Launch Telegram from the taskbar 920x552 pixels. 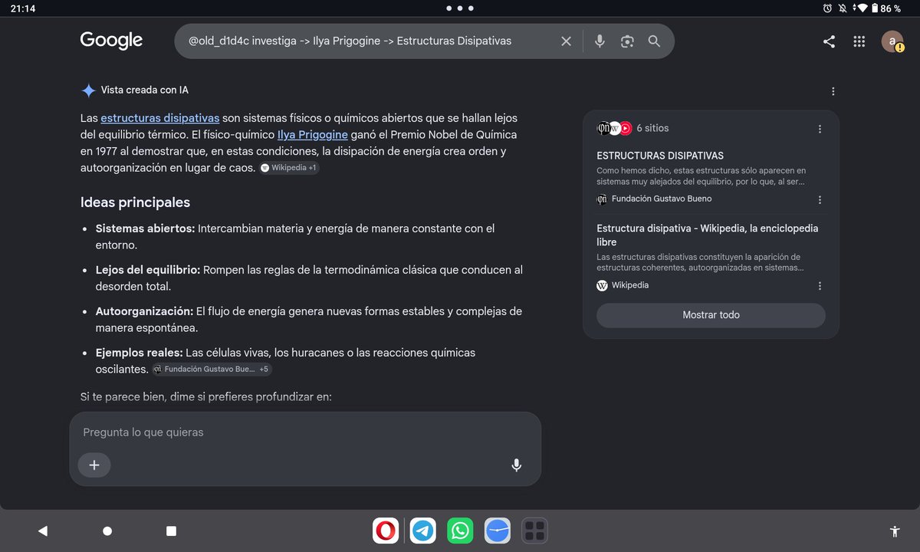[423, 531]
